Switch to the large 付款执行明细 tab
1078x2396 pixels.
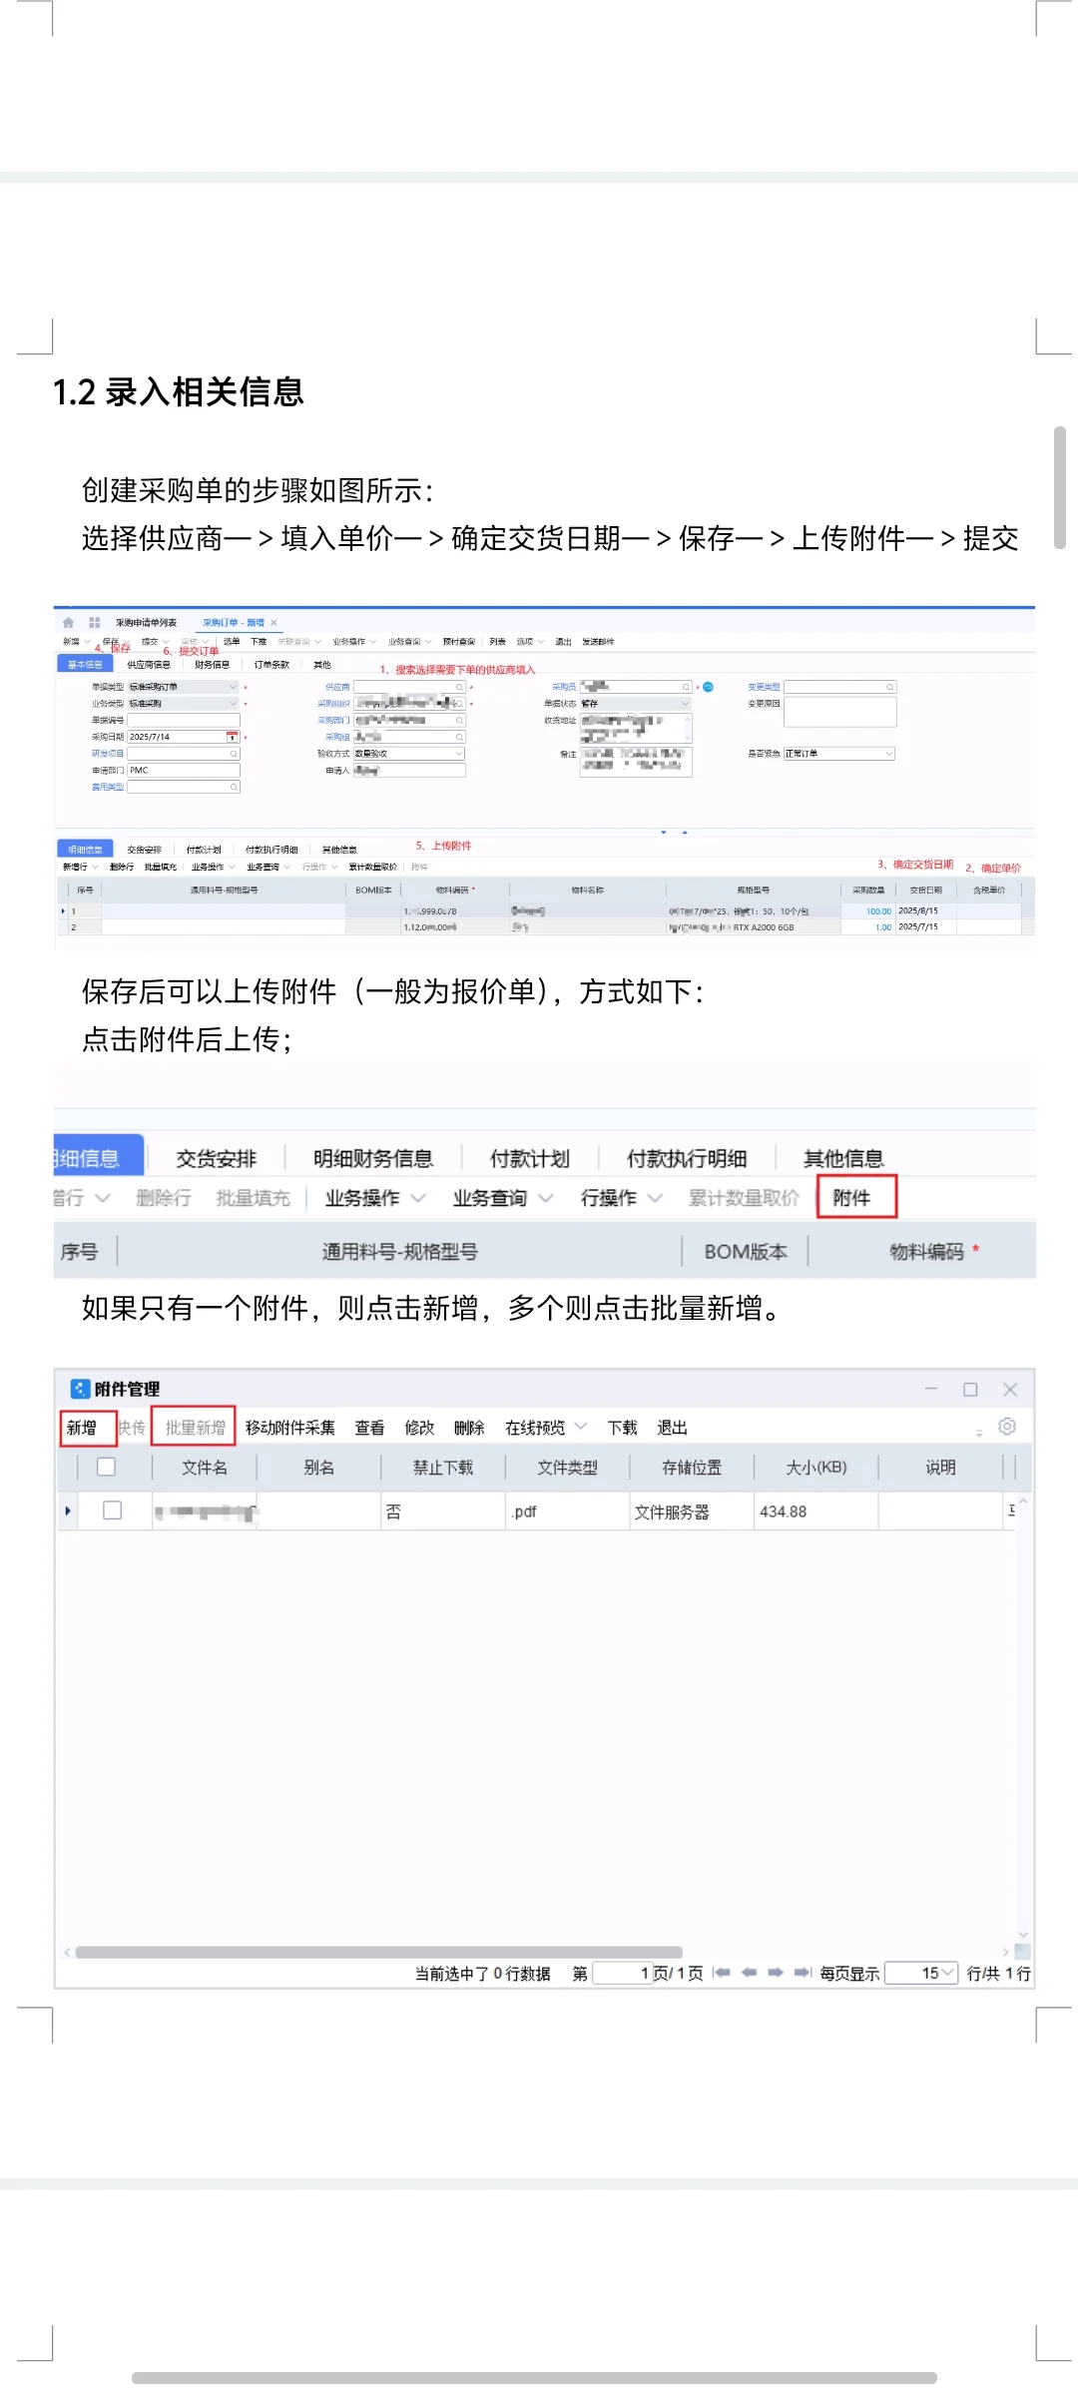click(x=687, y=1158)
